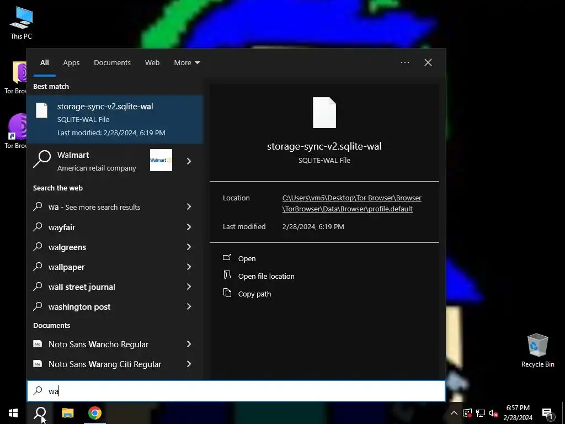The width and height of the screenshot is (565, 424).
Task: Click the search text box containing 'wa'
Action: (236, 391)
